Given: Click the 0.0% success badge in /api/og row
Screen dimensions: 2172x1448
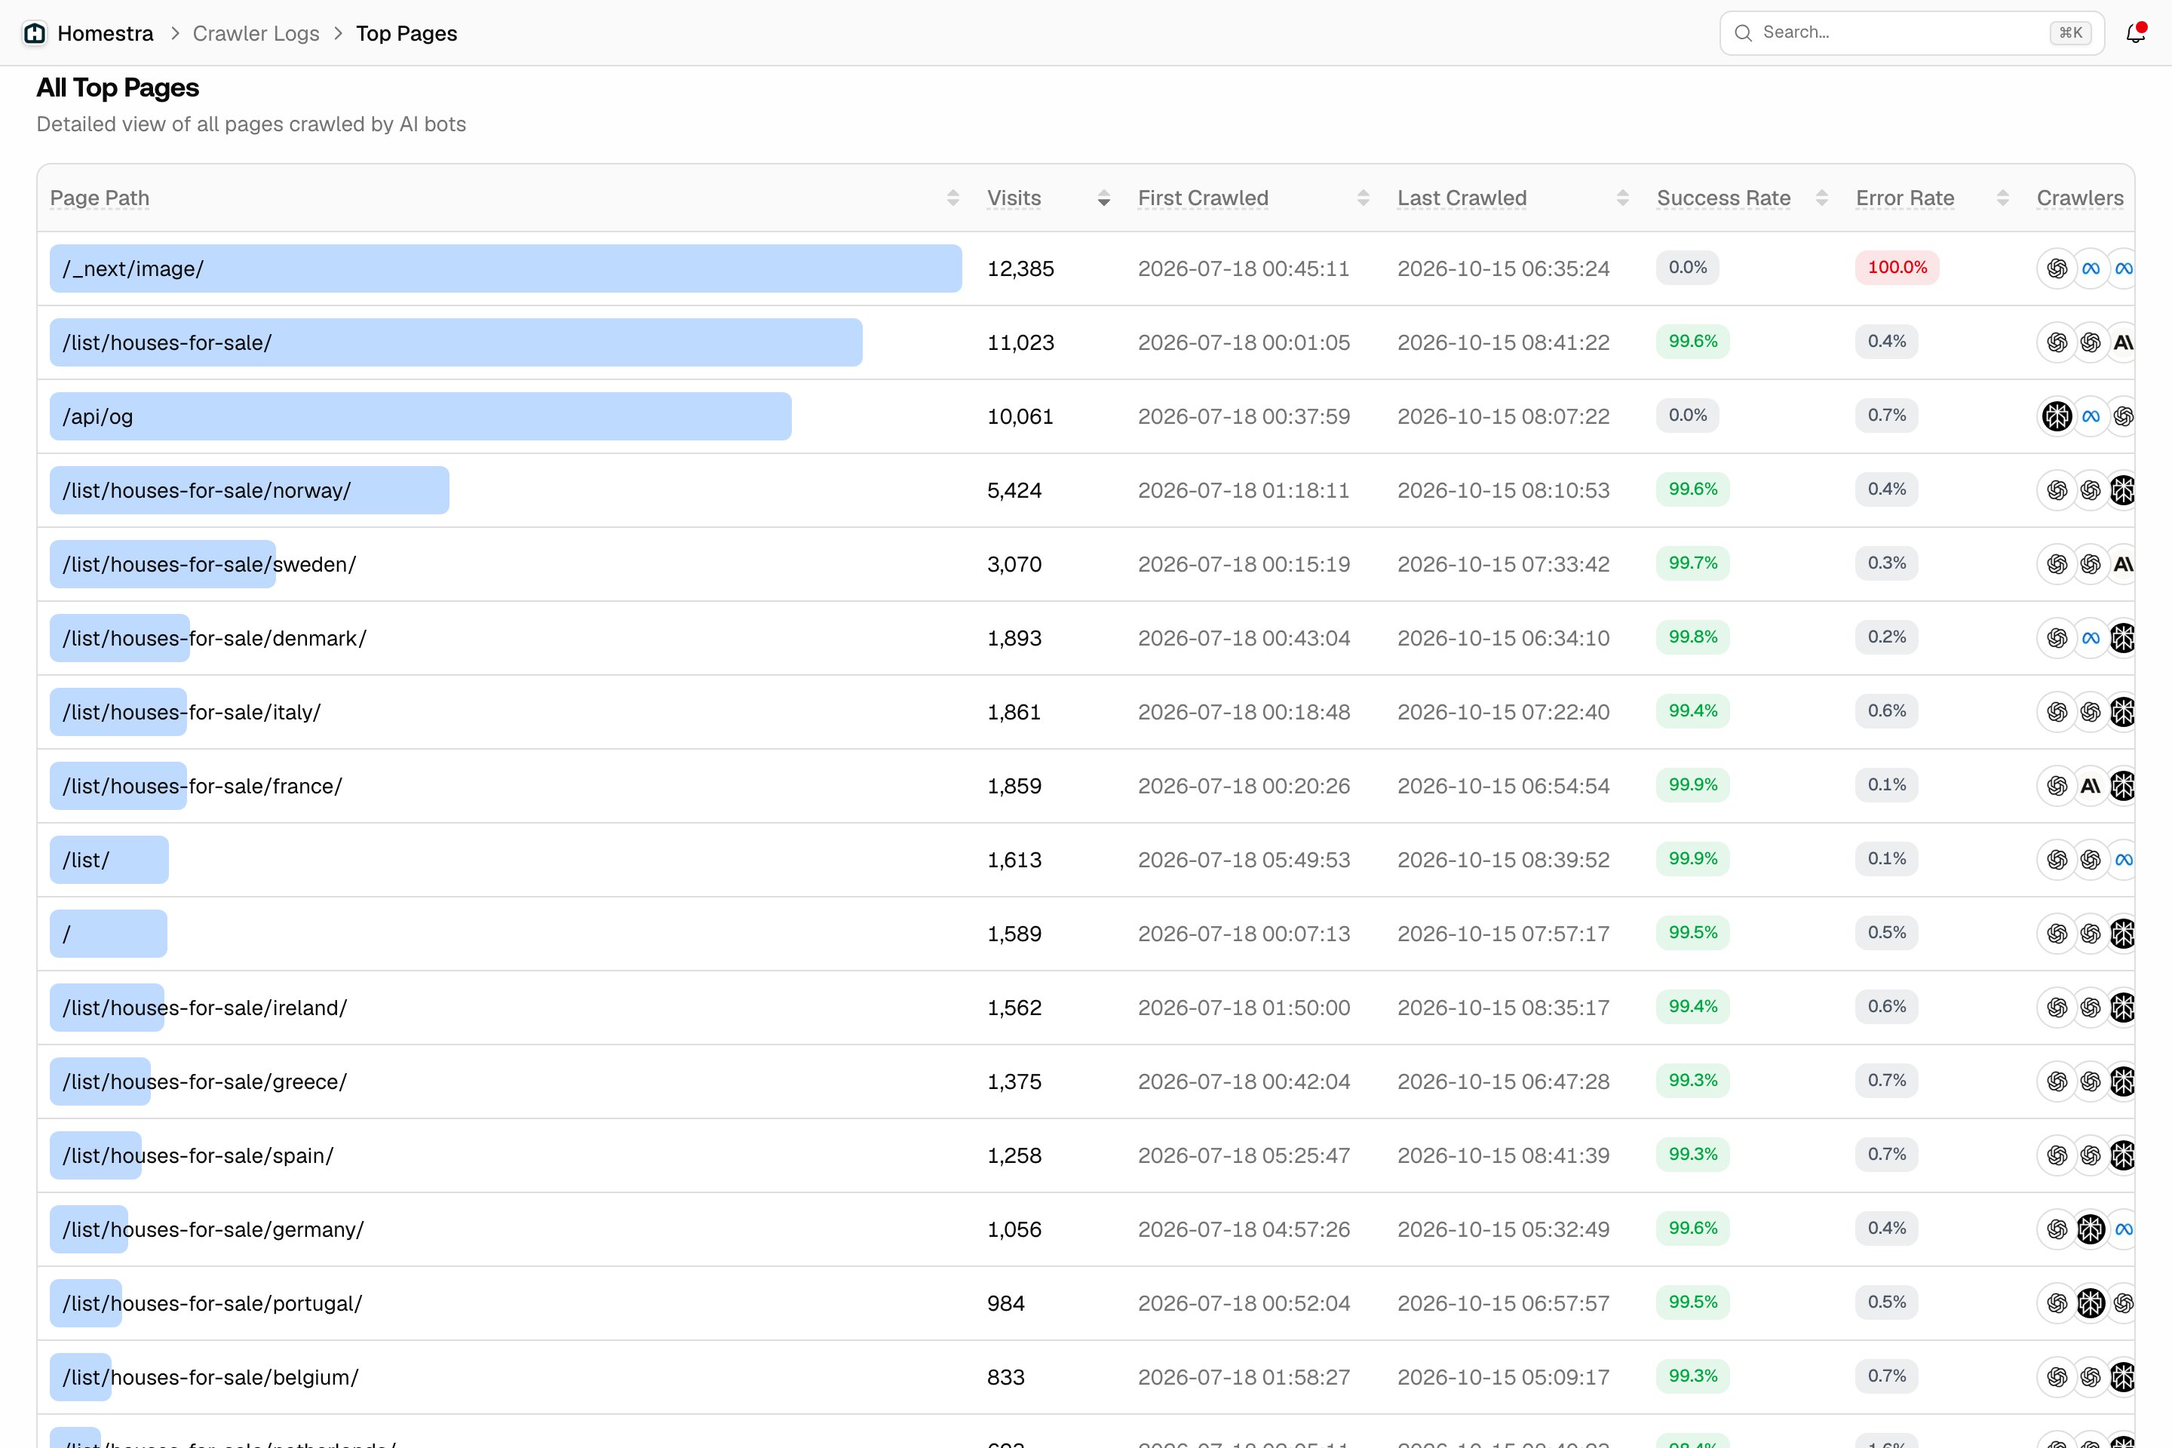Looking at the screenshot, I should 1687,416.
